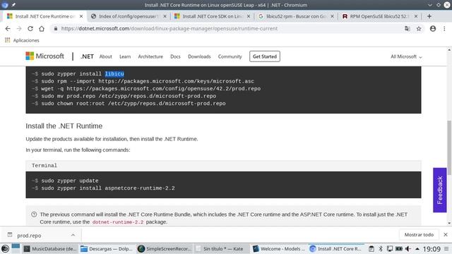Screen dimensions: 452x254
Task: Open the Aplicaciones apps shortcut
Action: [22, 40]
